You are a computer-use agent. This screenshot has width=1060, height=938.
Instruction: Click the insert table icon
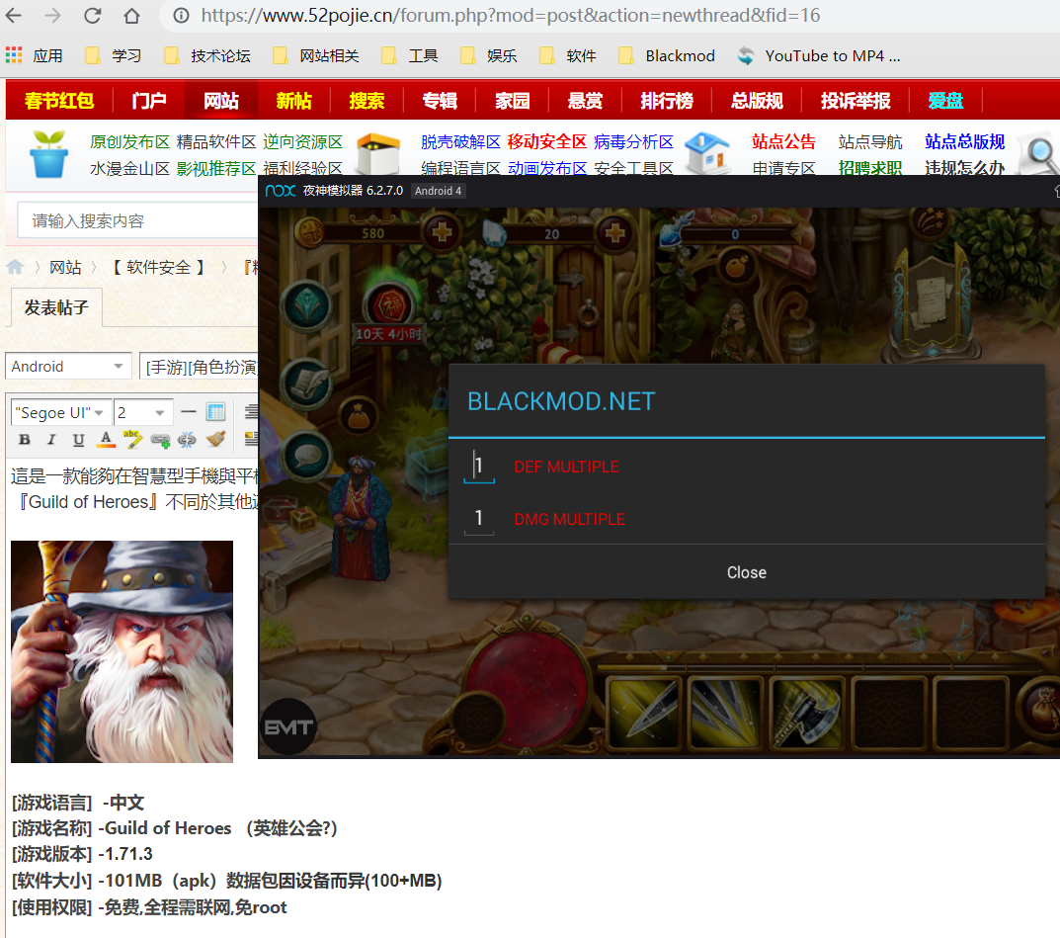tap(215, 412)
